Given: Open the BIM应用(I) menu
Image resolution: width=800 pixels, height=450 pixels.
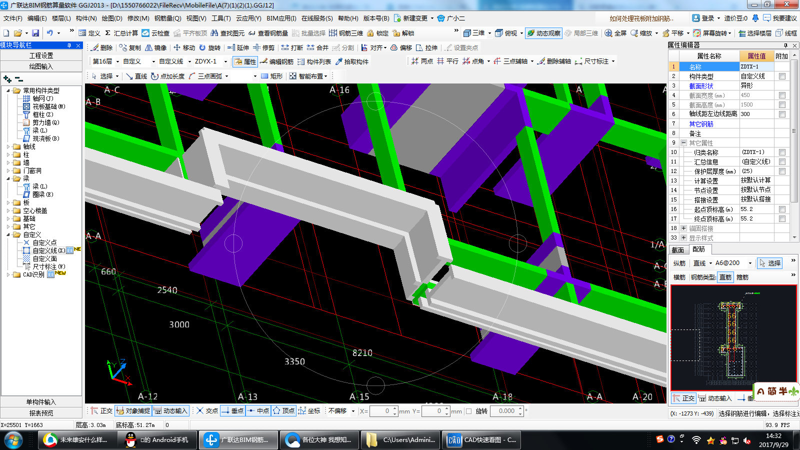Looking at the screenshot, I should (281, 18).
